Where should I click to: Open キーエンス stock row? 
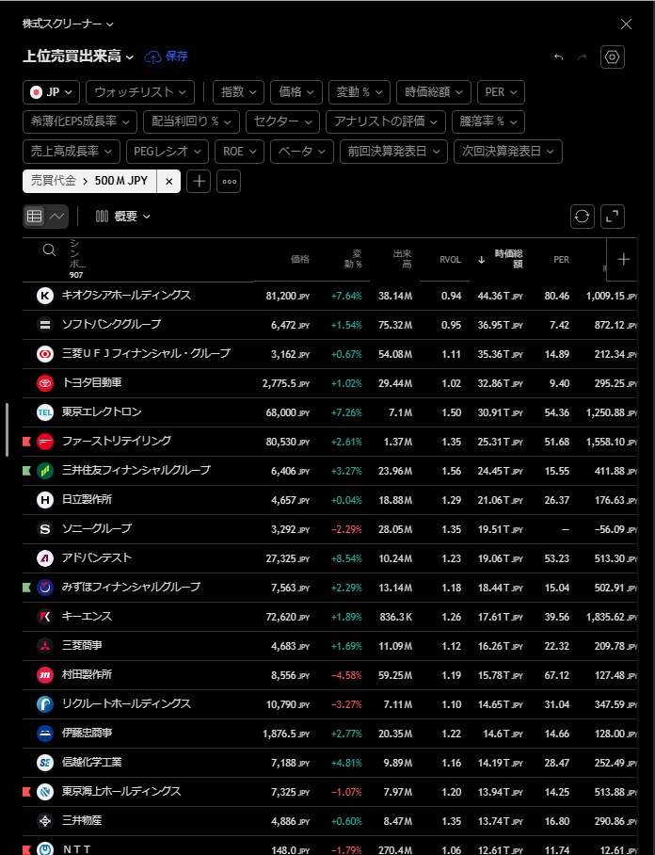329,617
